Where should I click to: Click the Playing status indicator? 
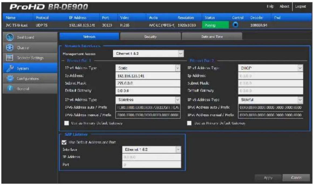tap(215, 25)
